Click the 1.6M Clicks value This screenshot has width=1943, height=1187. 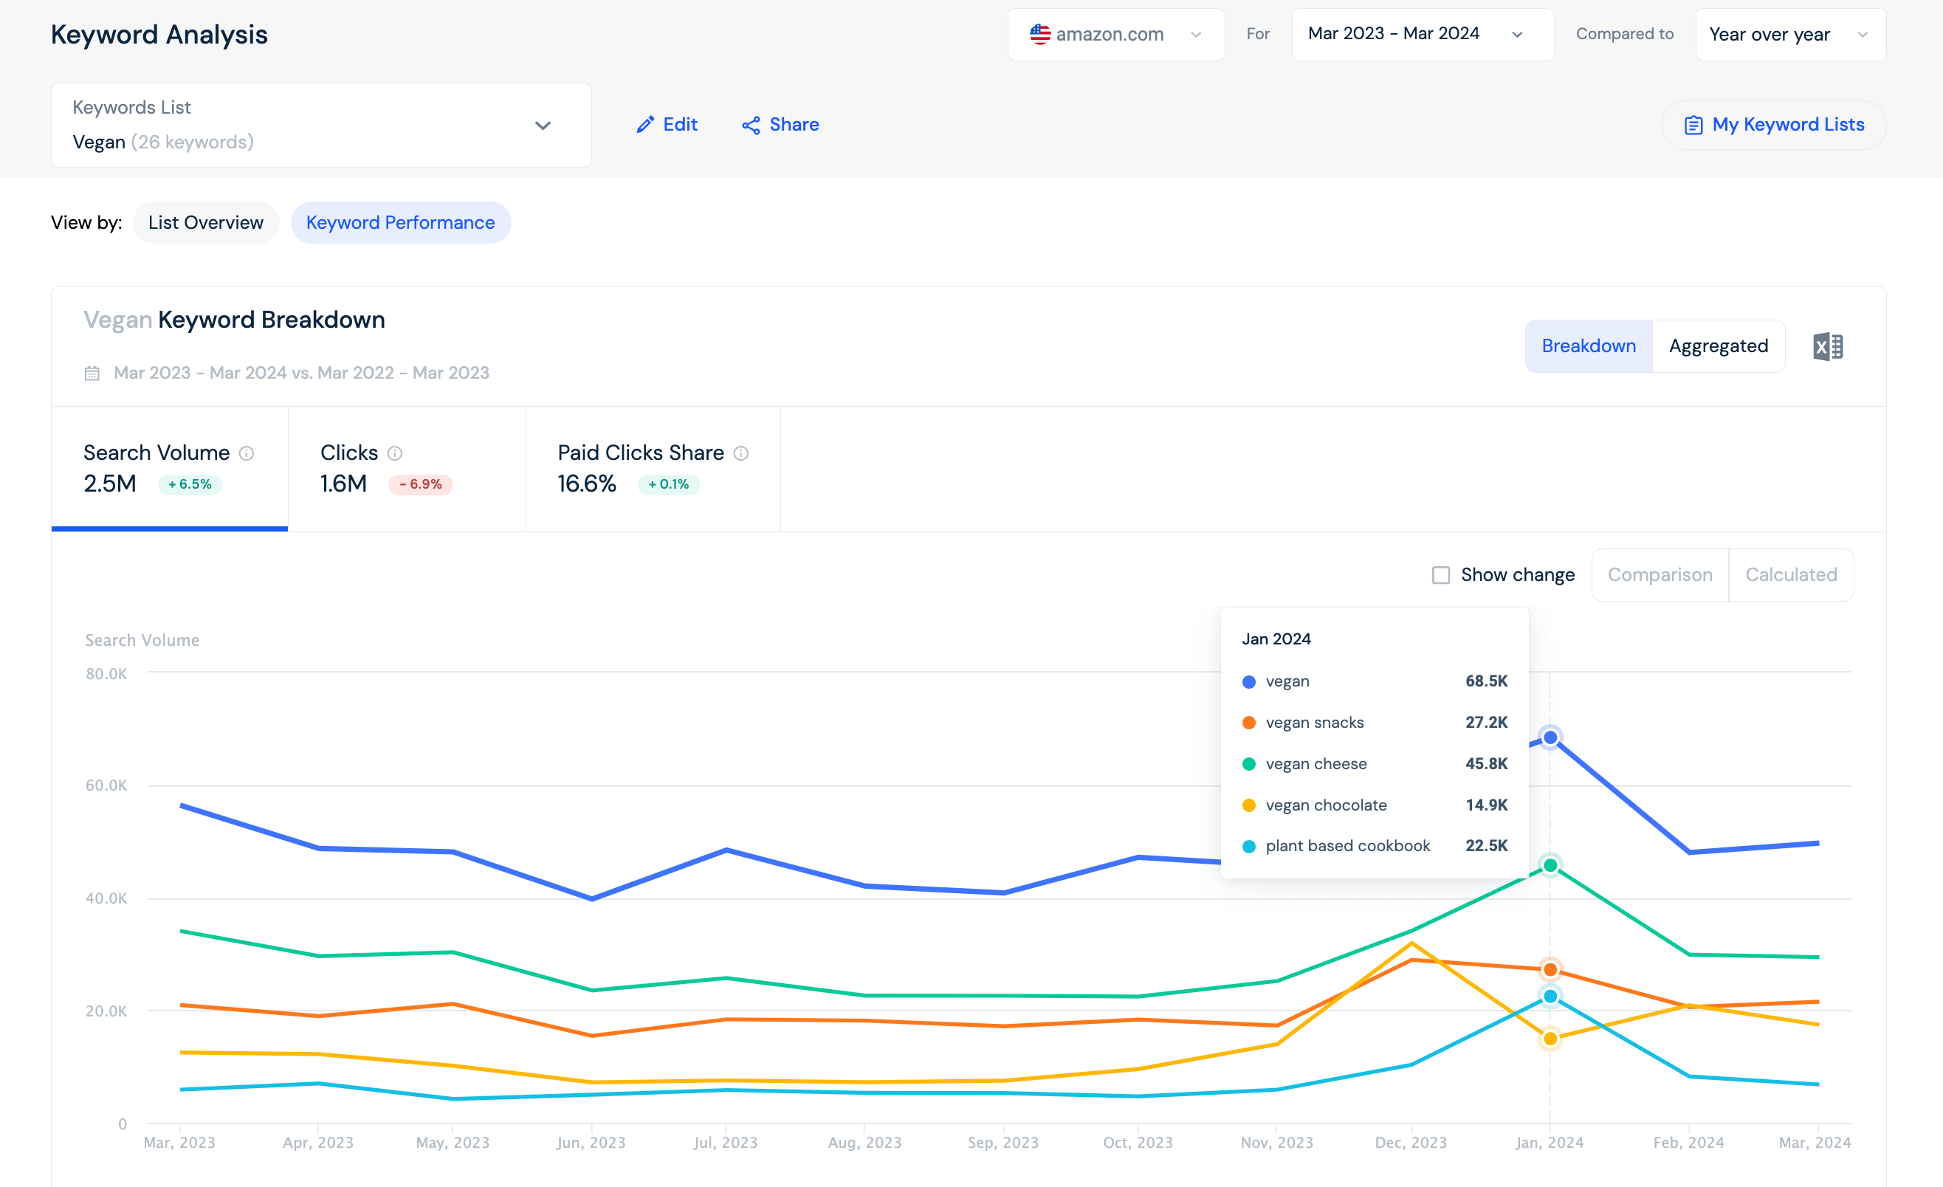(344, 484)
